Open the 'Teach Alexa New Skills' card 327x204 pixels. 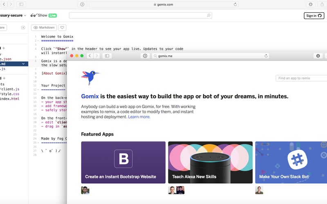[210, 162]
